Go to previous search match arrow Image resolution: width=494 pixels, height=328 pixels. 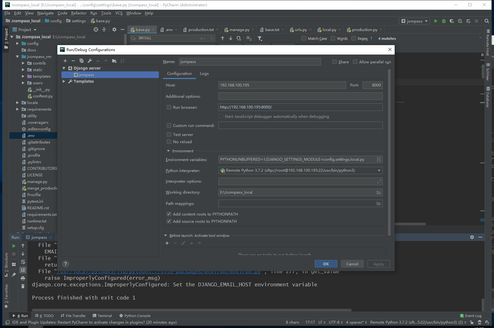click(x=223, y=38)
